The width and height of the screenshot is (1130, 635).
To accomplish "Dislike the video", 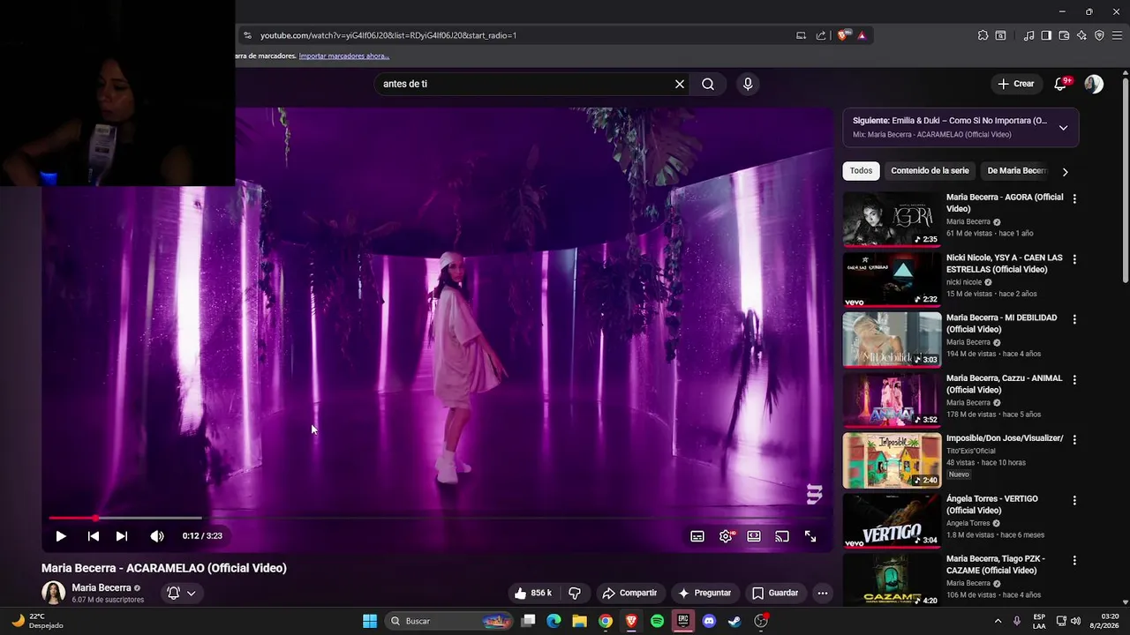I will 575,593.
